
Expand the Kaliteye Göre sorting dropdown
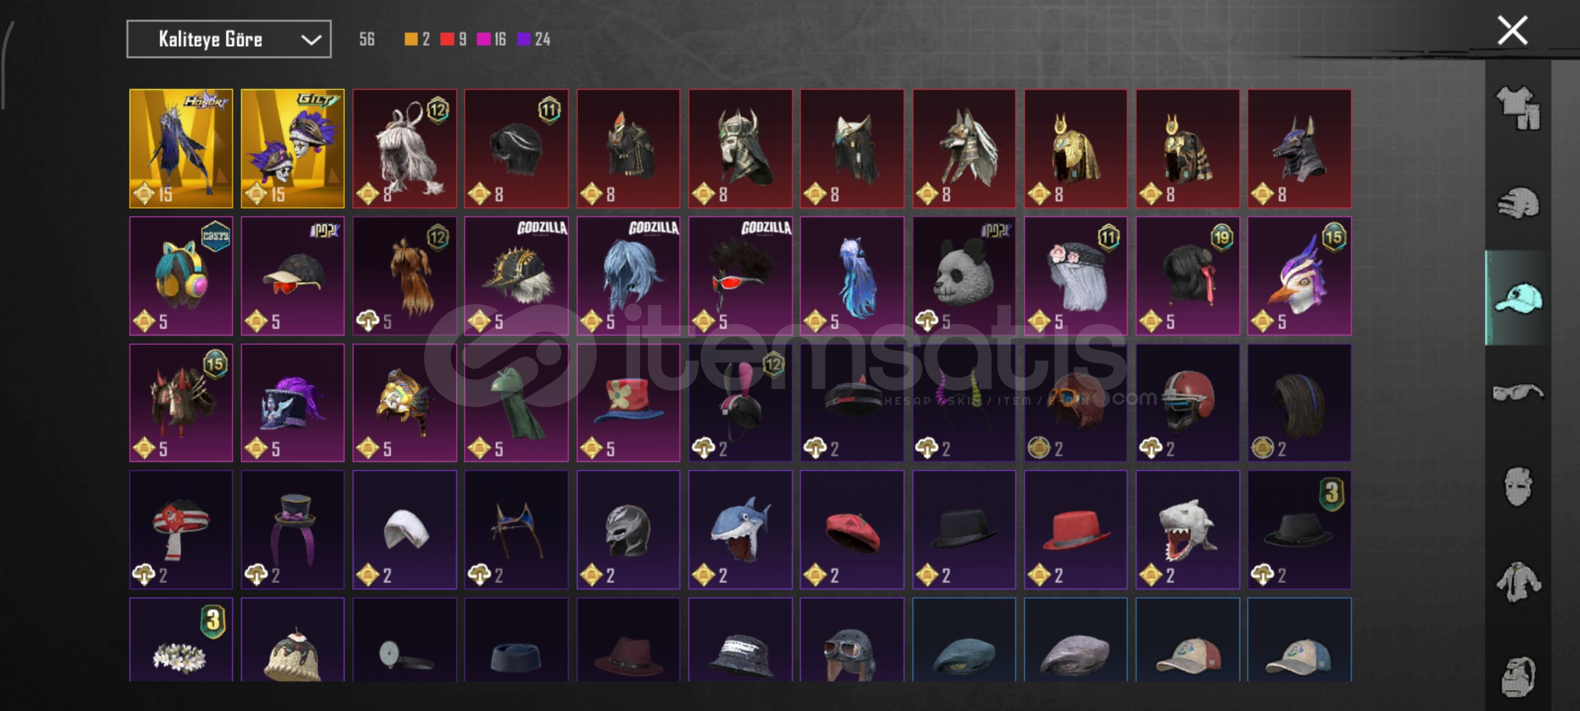point(229,39)
